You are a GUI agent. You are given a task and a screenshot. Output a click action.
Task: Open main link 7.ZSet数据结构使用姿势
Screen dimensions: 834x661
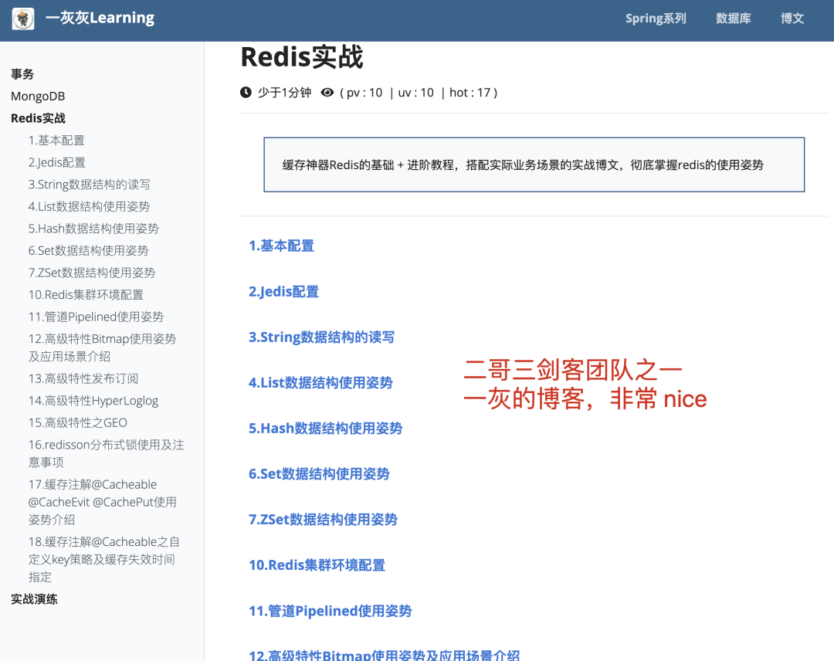pyautogui.click(x=323, y=520)
